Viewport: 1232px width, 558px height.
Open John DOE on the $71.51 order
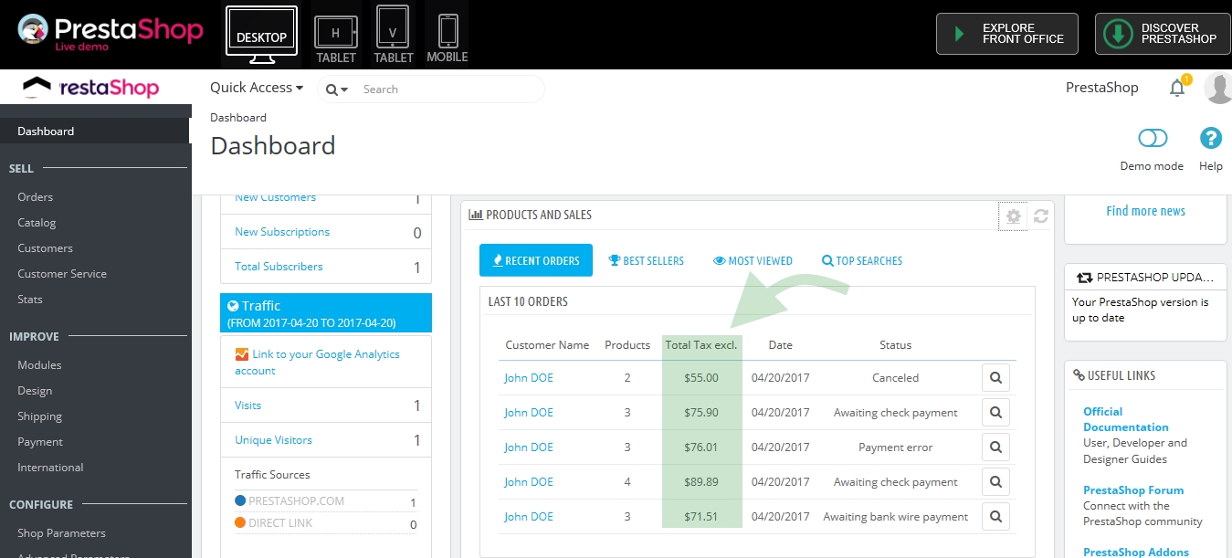tap(529, 516)
